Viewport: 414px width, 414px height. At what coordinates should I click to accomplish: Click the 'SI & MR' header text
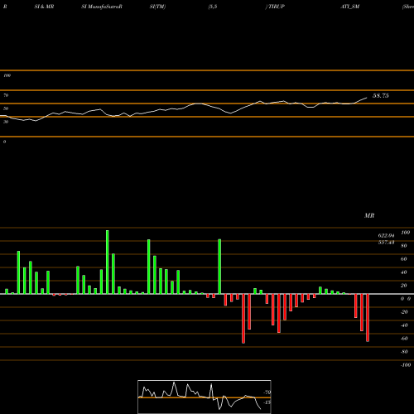[44, 7]
